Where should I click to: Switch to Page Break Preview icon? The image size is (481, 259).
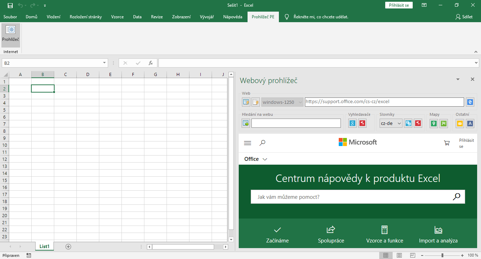[x=413, y=255]
